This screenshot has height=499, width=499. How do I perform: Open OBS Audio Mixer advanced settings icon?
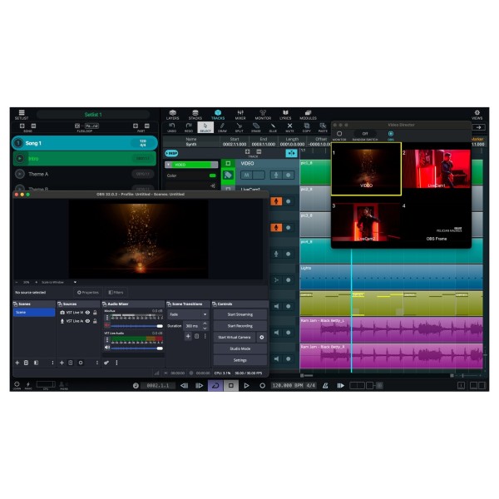click(106, 363)
